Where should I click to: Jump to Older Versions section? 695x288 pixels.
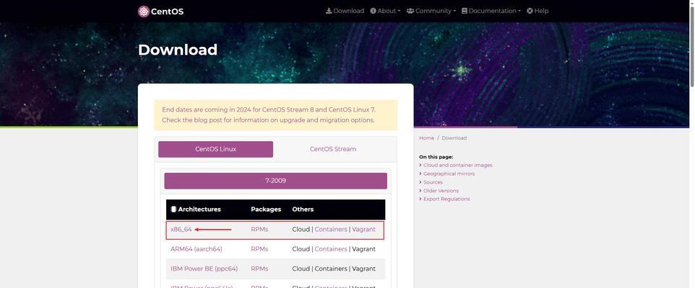[441, 191]
